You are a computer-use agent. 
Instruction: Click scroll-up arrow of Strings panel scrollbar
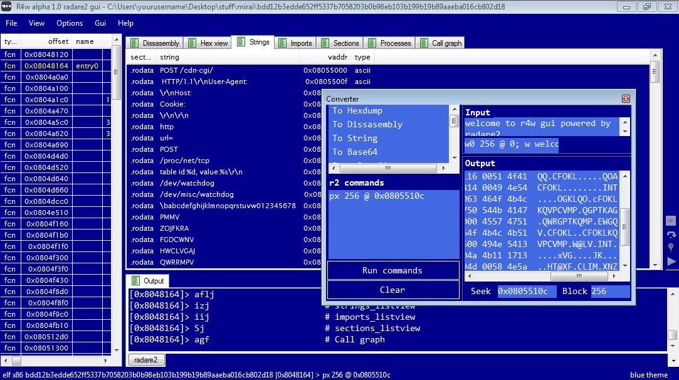(x=655, y=55)
